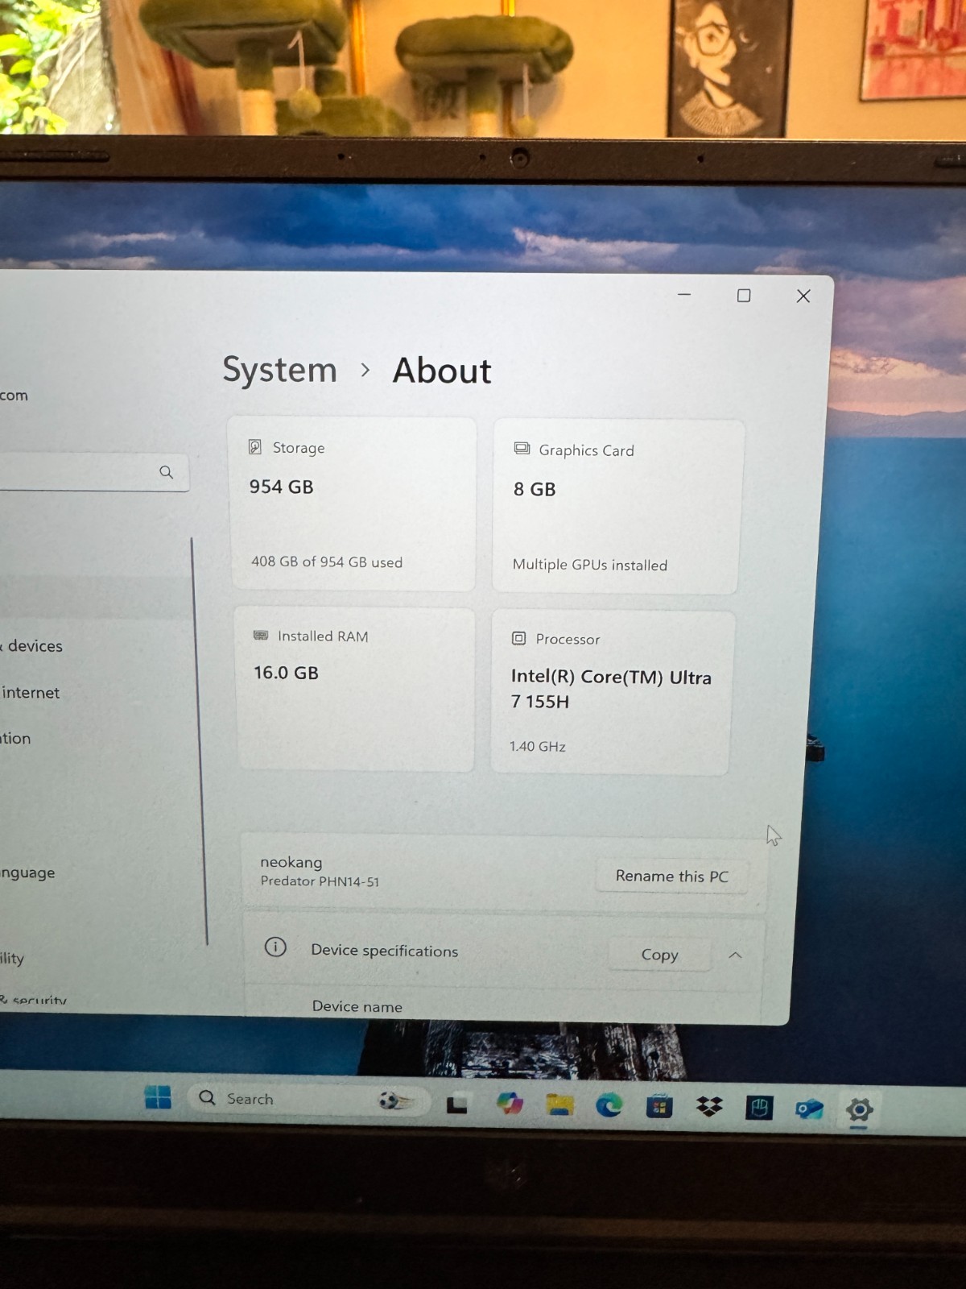Click the '8 GB' graphics value
Image resolution: width=966 pixels, height=1289 pixels.
point(535,489)
